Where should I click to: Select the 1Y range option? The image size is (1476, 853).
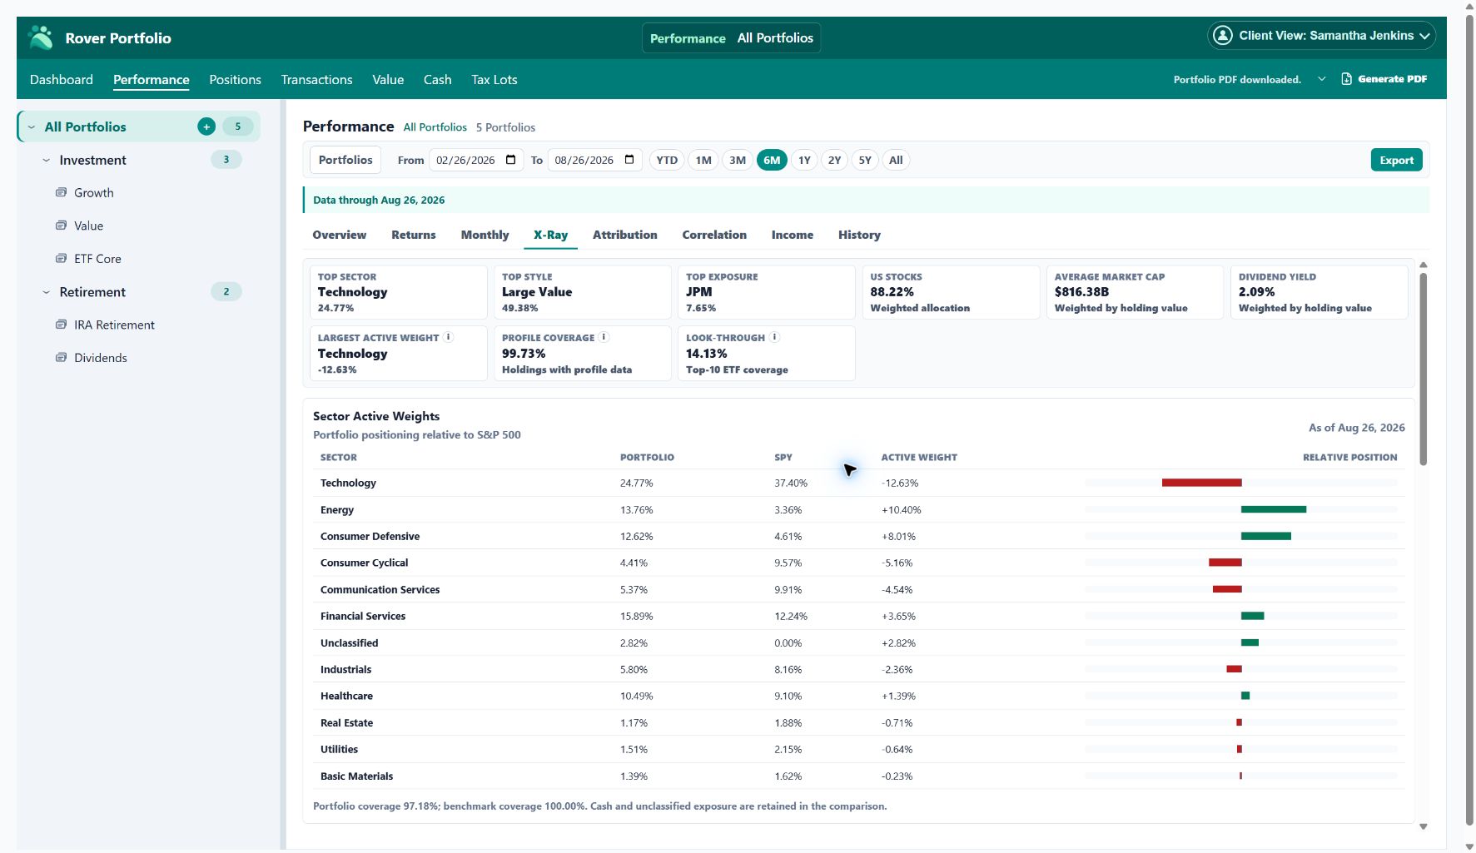coord(804,160)
